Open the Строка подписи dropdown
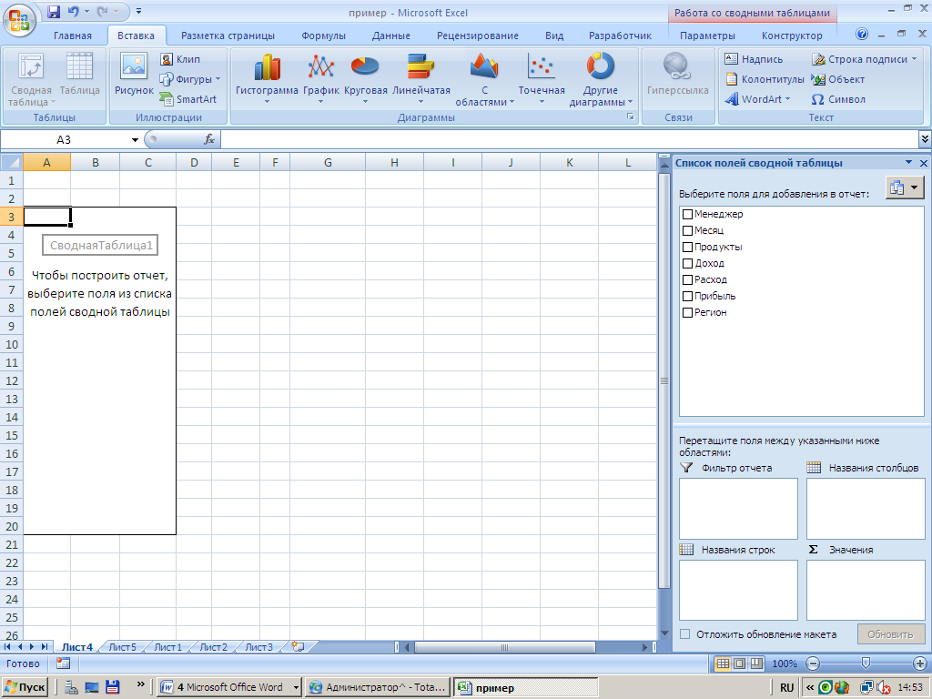The width and height of the screenshot is (932, 699). [x=865, y=59]
